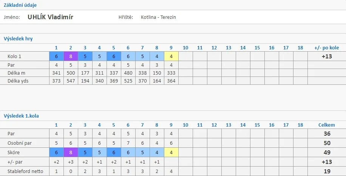Viewport: 346px width, 176px height.
Task: Click the Kotlina - Terezín course name
Action: [x=158, y=17]
